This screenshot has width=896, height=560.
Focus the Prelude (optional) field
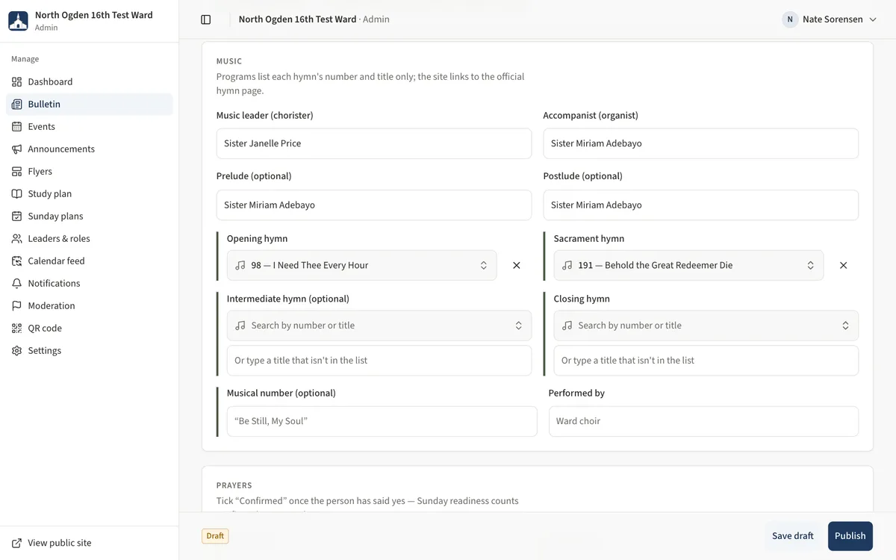(x=374, y=205)
